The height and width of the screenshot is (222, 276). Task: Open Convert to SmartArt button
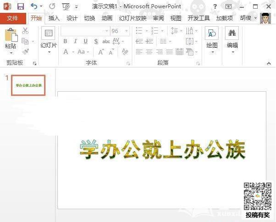[190, 52]
